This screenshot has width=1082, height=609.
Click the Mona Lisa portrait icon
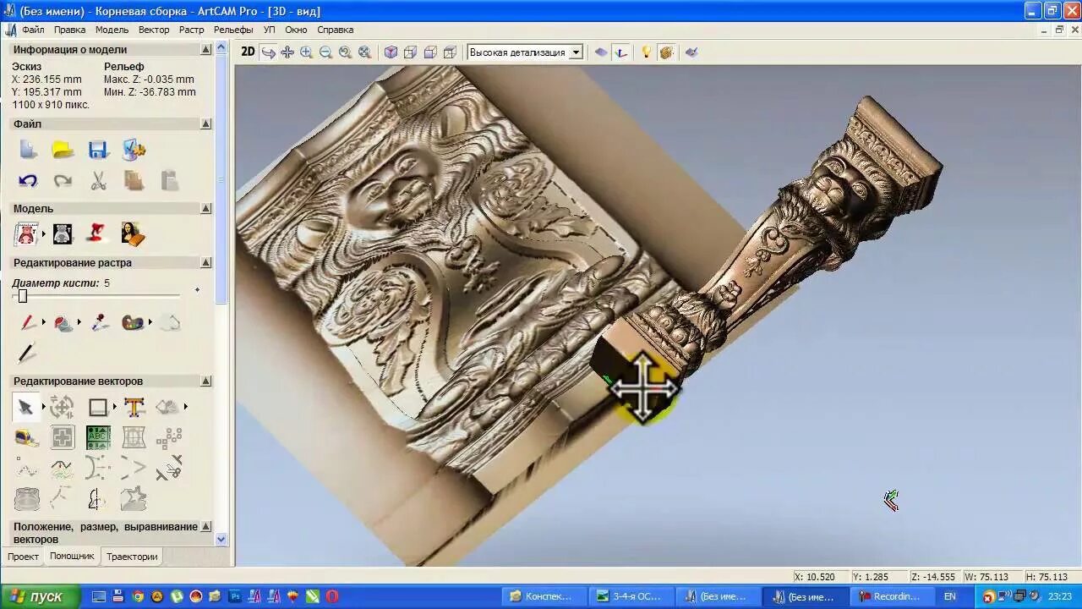click(134, 233)
